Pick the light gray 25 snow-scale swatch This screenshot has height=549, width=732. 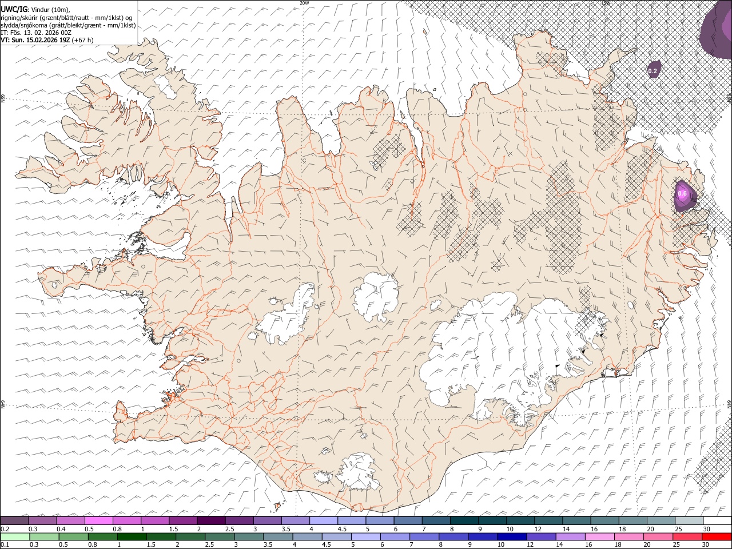[x=690, y=521]
